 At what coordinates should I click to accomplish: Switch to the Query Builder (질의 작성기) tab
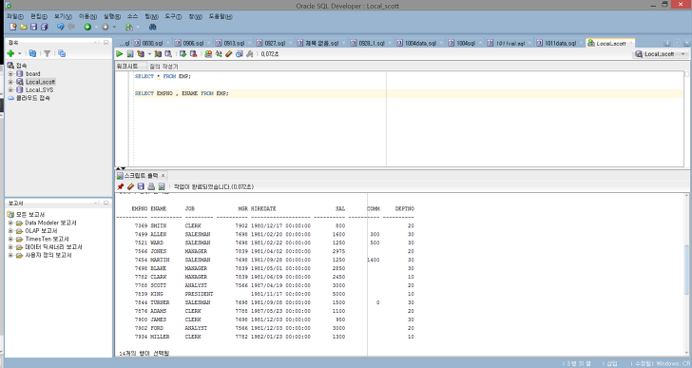tap(163, 67)
